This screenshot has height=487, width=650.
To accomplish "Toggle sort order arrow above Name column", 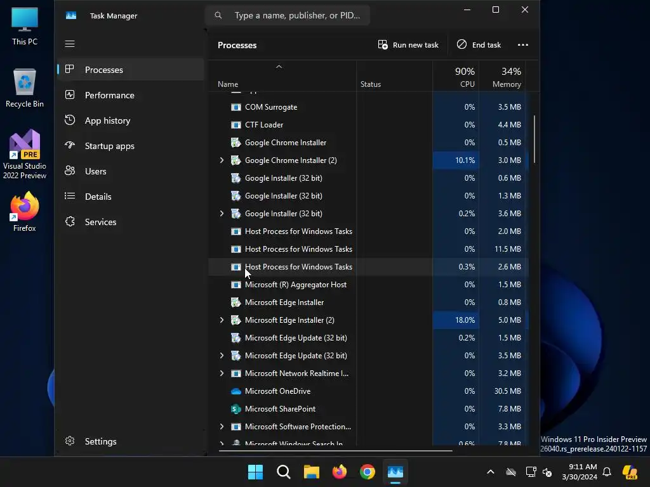I will click(279, 67).
